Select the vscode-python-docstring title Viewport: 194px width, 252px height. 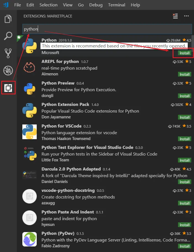(68, 190)
